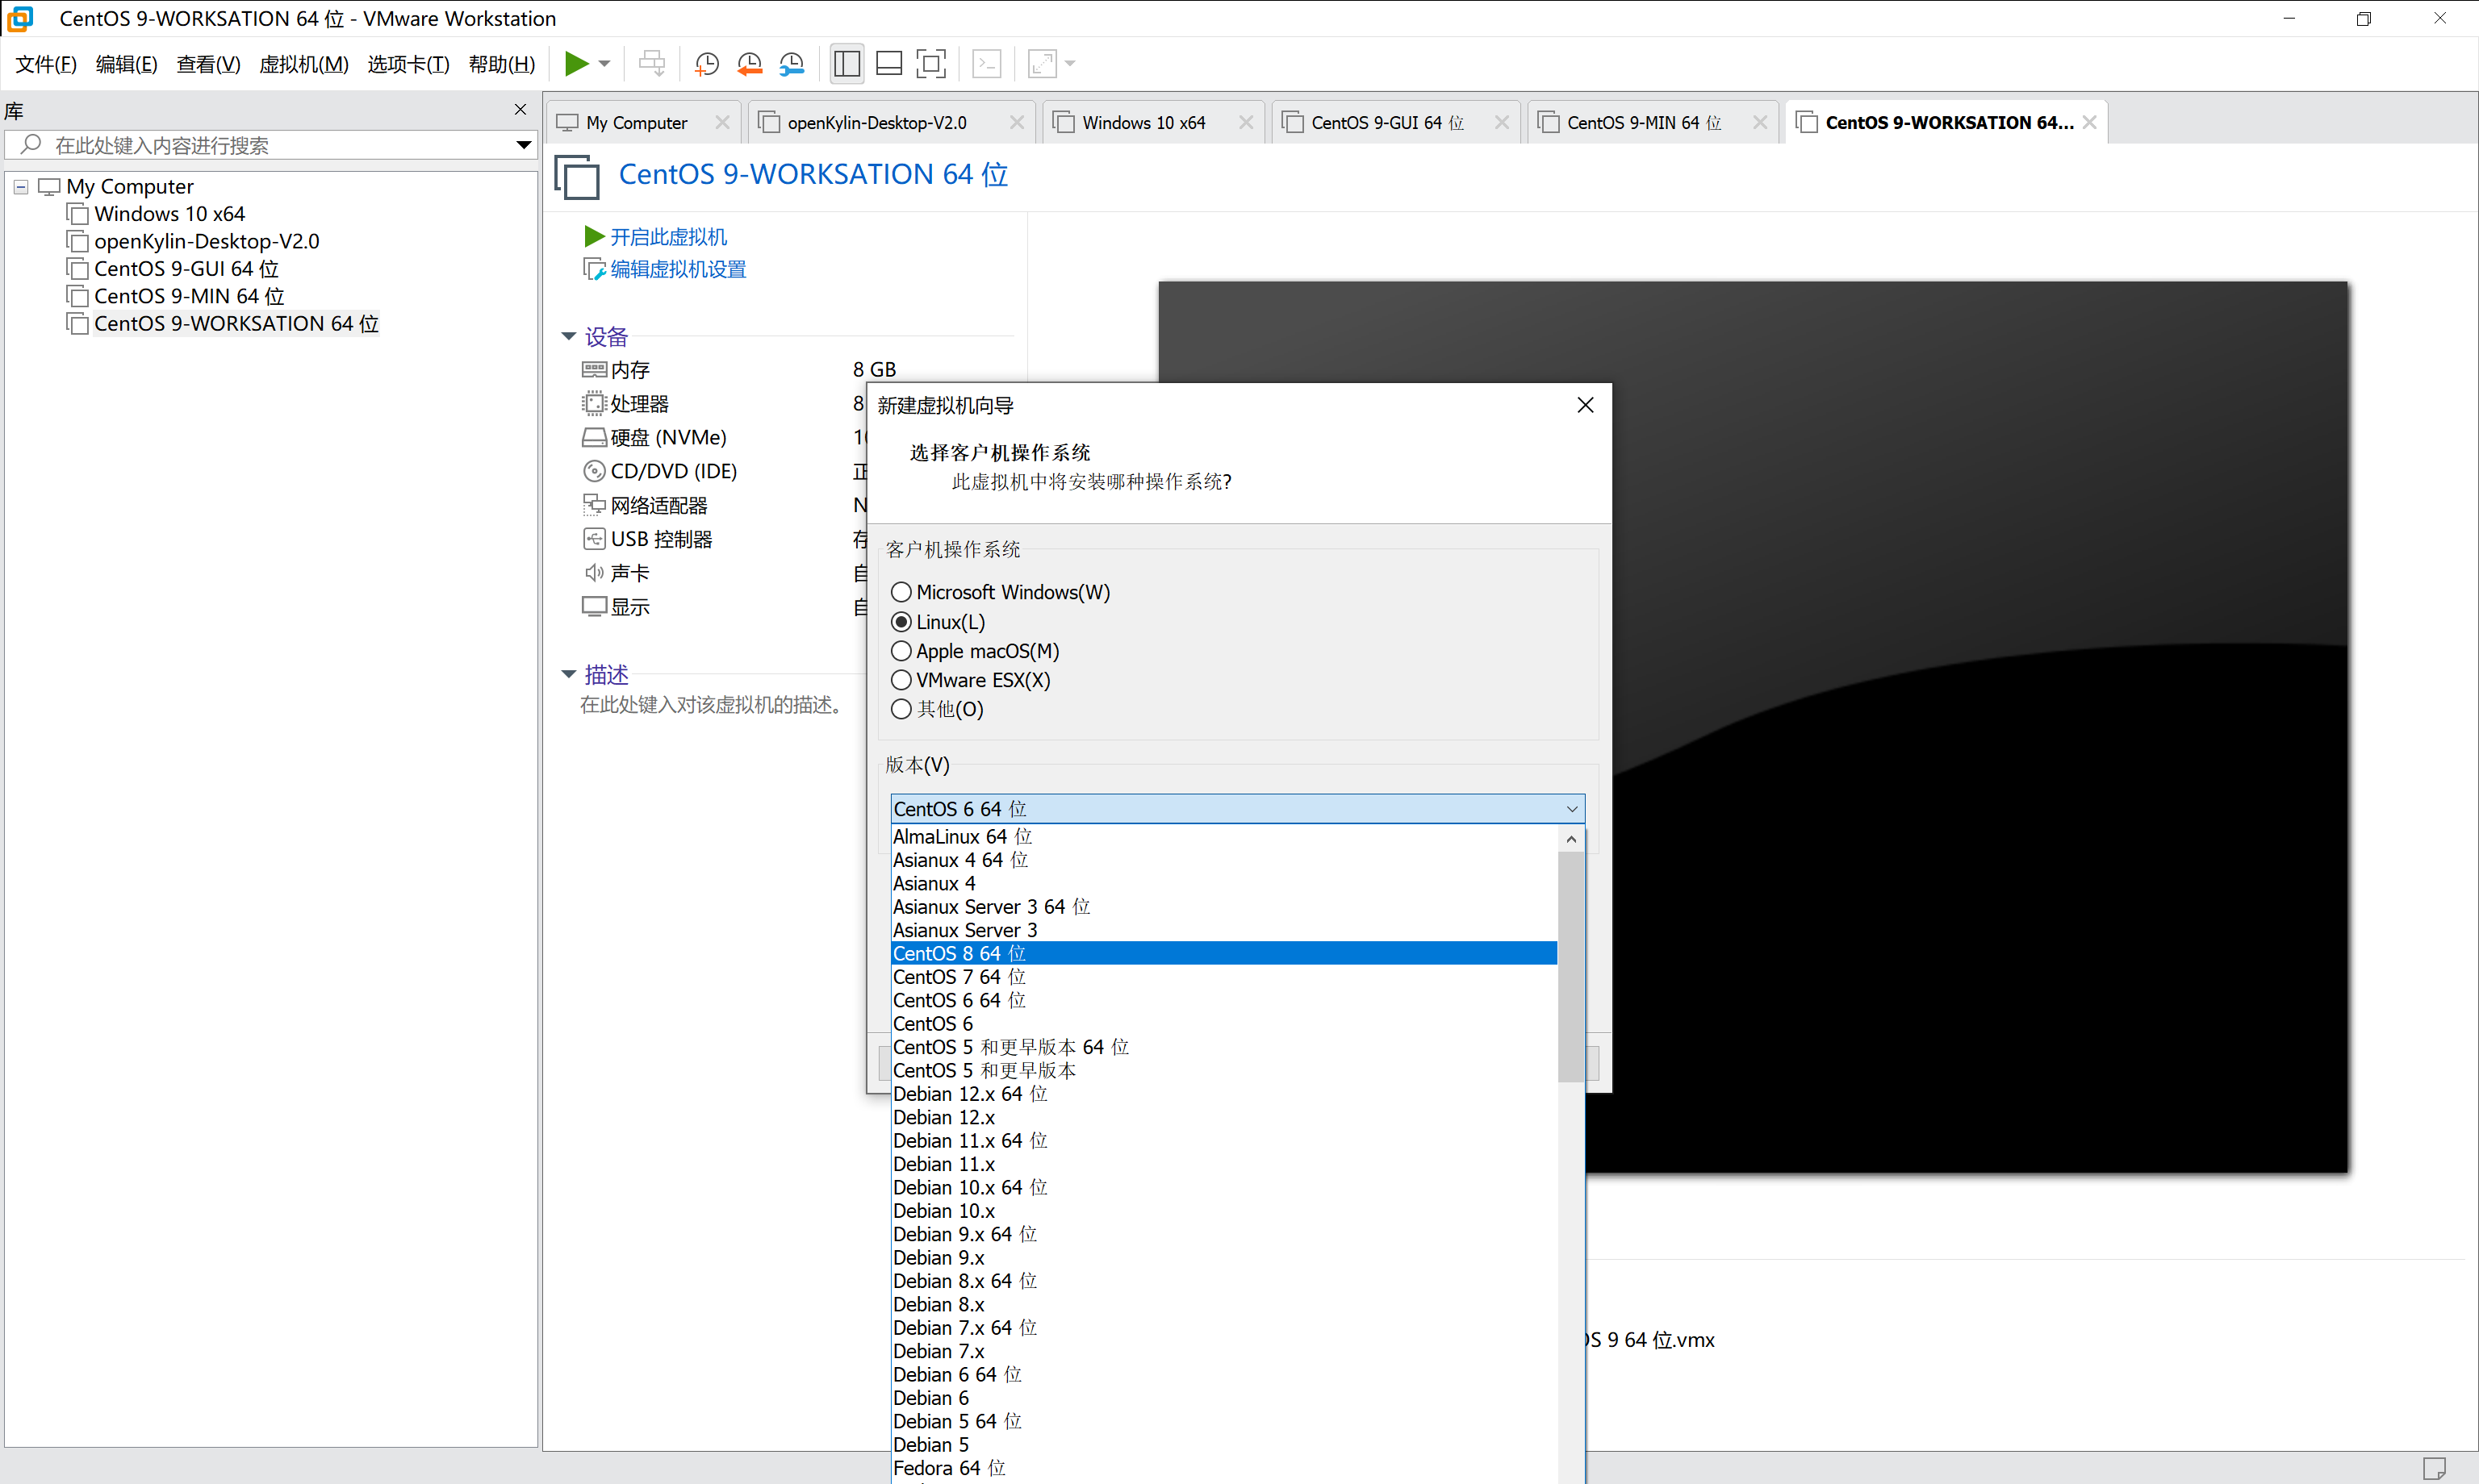Switch to the CentOS 9-GUI 64 位 tab

(1386, 122)
